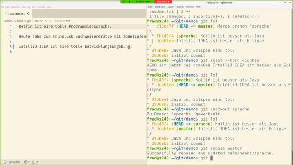293x165 pixels.
Task: Click line number 3 in editor gutter
Action: point(11,37)
